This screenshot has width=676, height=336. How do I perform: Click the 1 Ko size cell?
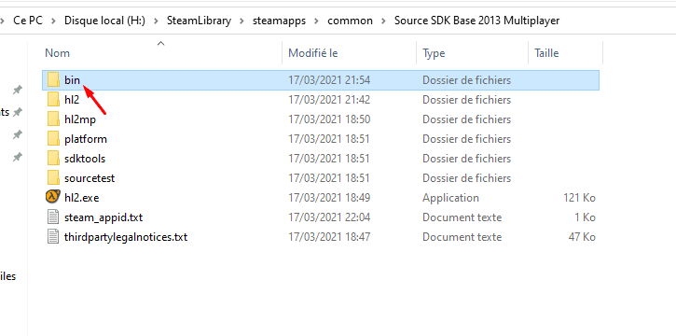click(585, 217)
